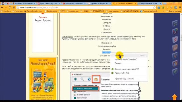
Task: Click the highlighted word 'Exceptions' in the article
Action: (x=107, y=52)
